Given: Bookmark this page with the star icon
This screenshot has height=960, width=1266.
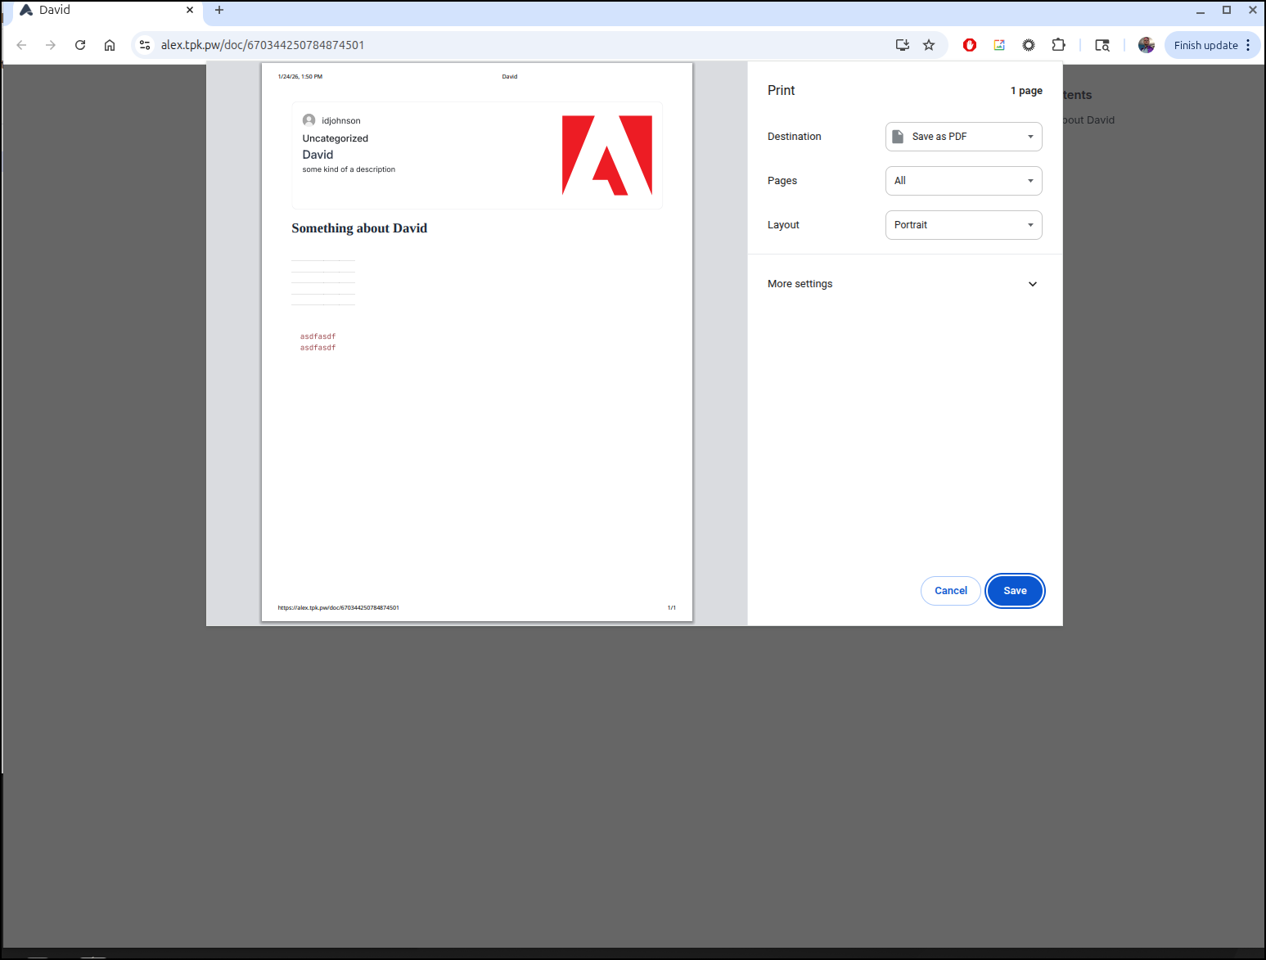Looking at the screenshot, I should point(929,45).
